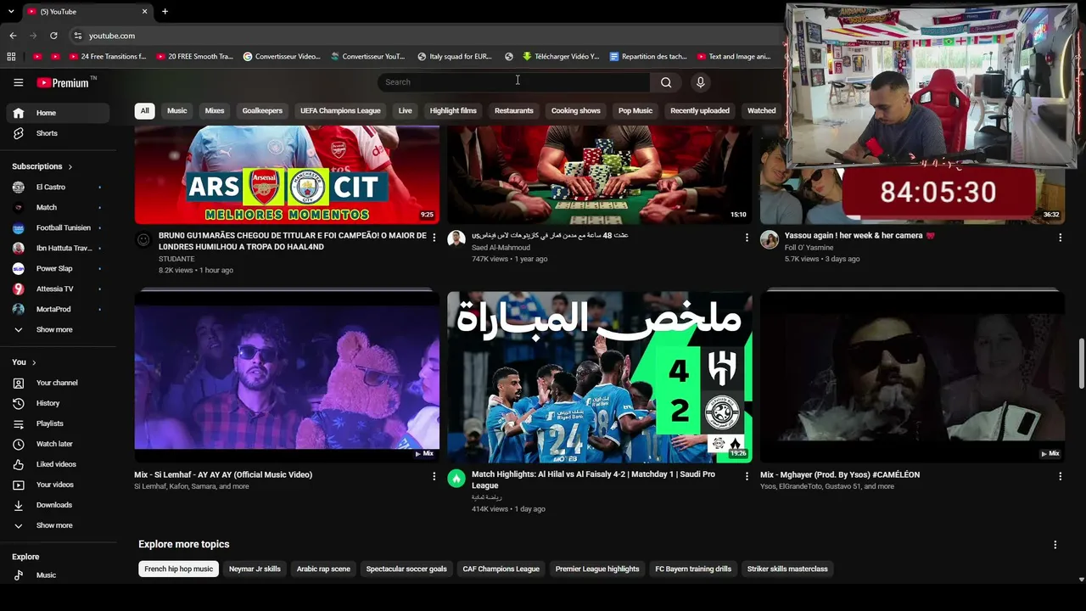This screenshot has height=611, width=1086.
Task: Open Downloads in the sidebar
Action: [x=58, y=505]
